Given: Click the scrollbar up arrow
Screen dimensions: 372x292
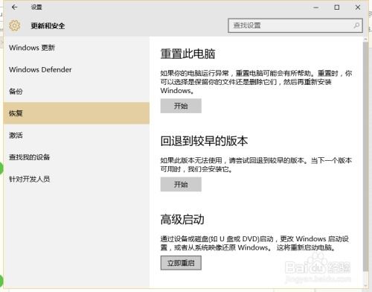Looking at the screenshot, I should pos(365,39).
